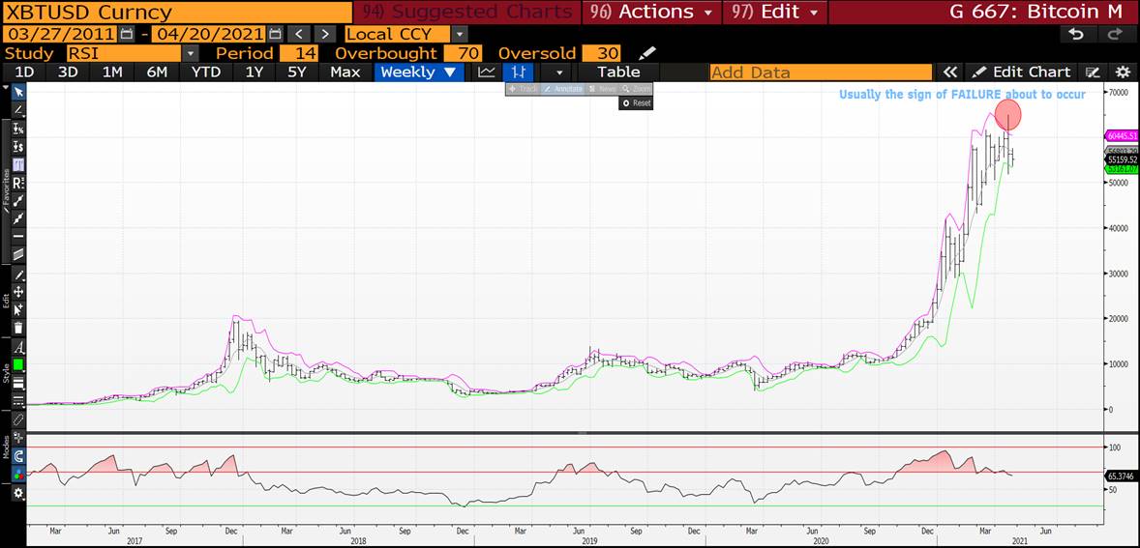Open the 97) Edit menu

tap(775, 13)
